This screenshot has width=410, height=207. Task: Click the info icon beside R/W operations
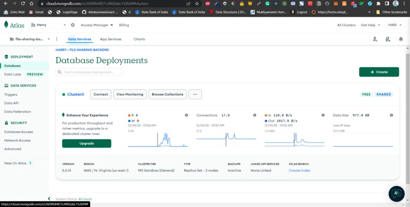187,115
